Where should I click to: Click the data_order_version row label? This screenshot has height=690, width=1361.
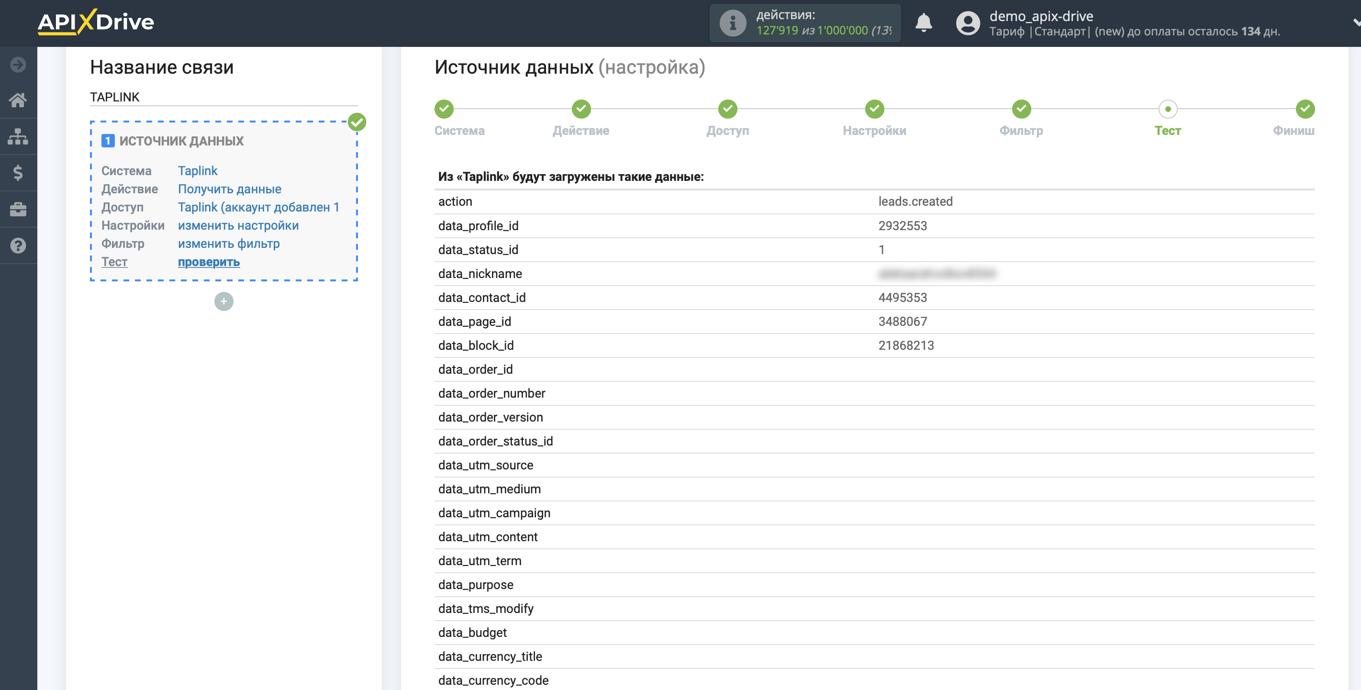pos(491,417)
